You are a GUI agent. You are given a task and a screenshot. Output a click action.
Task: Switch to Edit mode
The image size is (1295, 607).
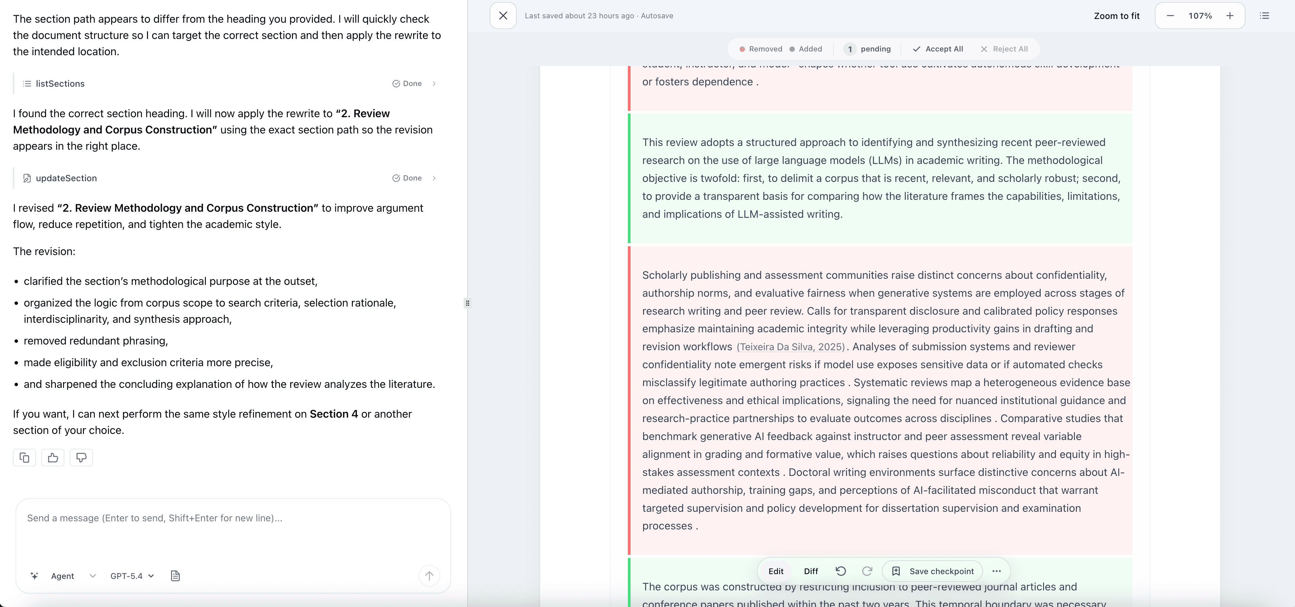click(776, 571)
